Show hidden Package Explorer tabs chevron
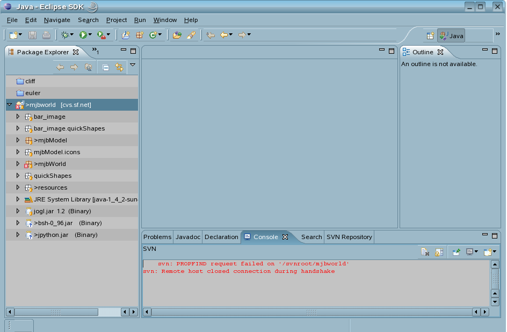This screenshot has width=507, height=332. coord(96,50)
